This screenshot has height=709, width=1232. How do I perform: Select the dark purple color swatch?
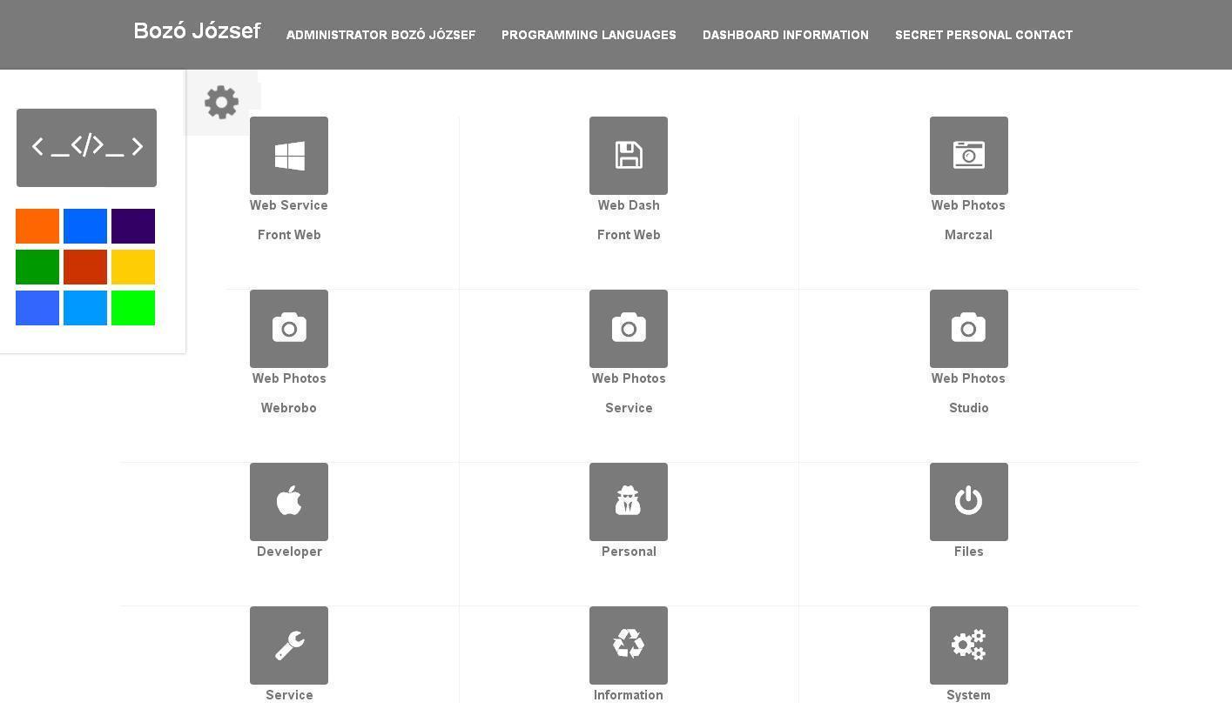[x=133, y=226]
